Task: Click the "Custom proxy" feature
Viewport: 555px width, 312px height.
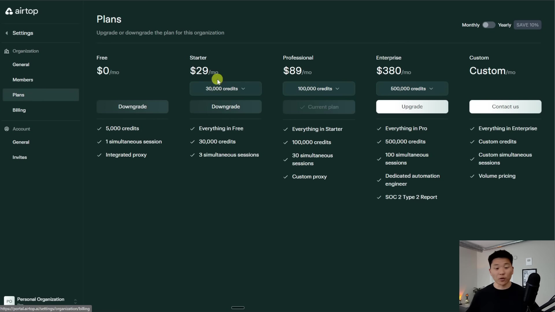Action: pyautogui.click(x=309, y=177)
